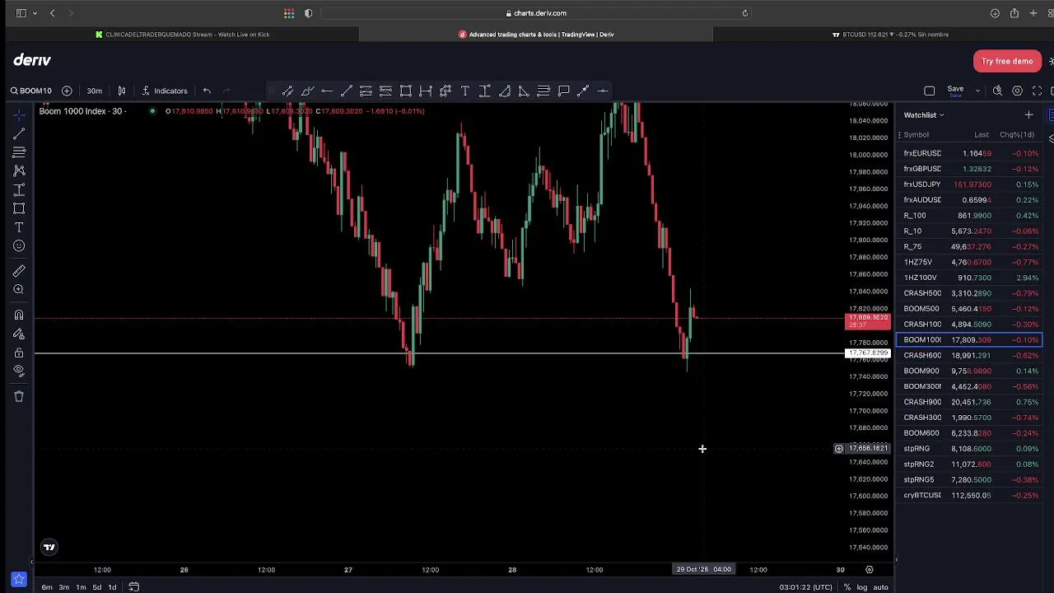Open the pattern tools in left toolbar

[19, 170]
